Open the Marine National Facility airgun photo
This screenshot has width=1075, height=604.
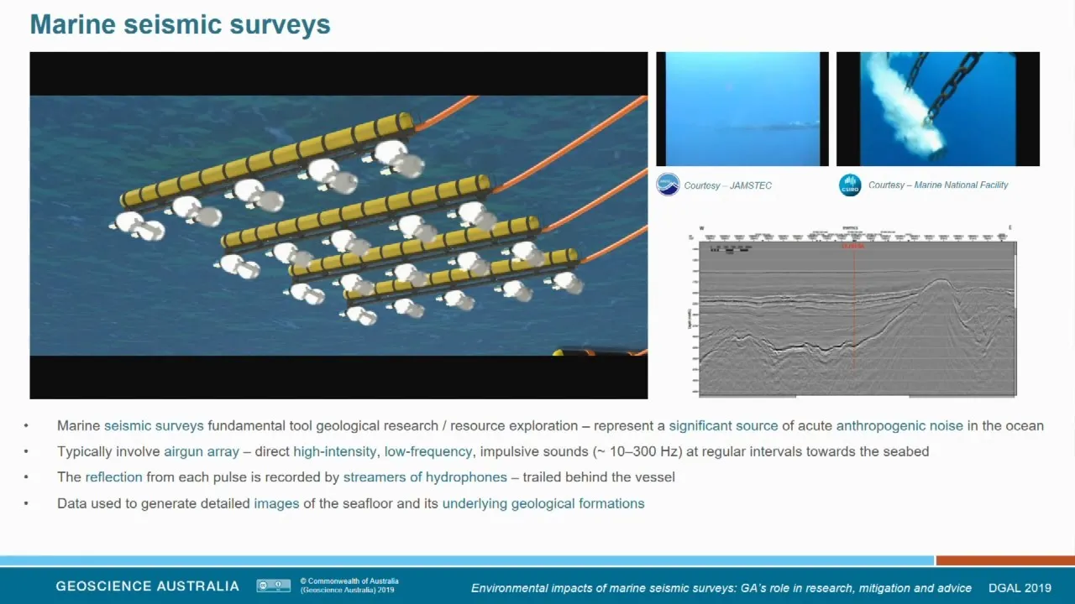(x=938, y=109)
